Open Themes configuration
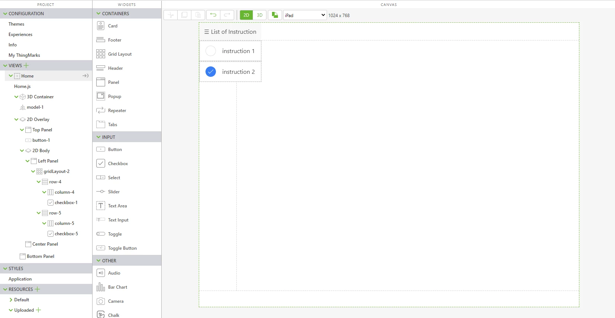This screenshot has height=318, width=615. point(16,24)
